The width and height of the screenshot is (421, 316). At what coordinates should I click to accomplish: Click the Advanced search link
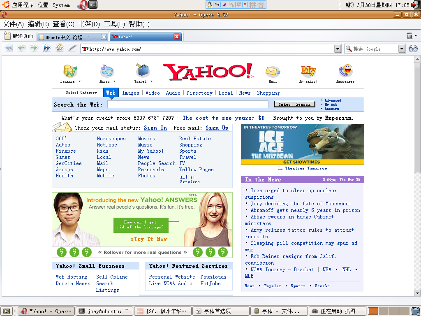tap(333, 100)
